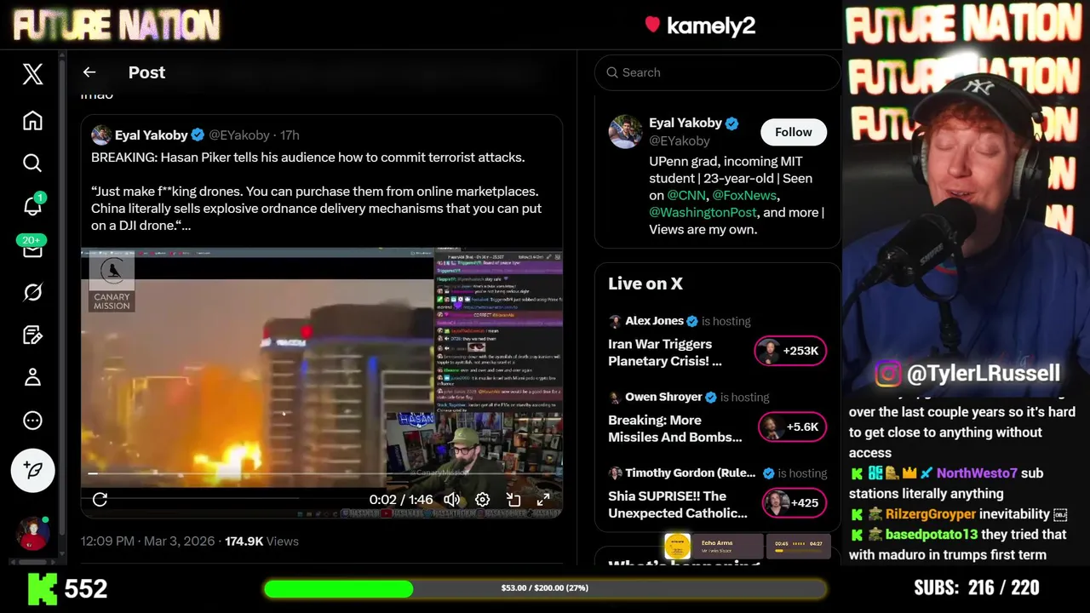Screen dimensions: 1090x613
Task: Open video settings gear icon
Action: point(482,500)
